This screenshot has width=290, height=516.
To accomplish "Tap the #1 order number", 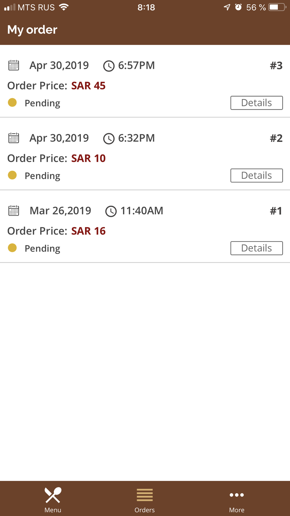I will (x=276, y=211).
